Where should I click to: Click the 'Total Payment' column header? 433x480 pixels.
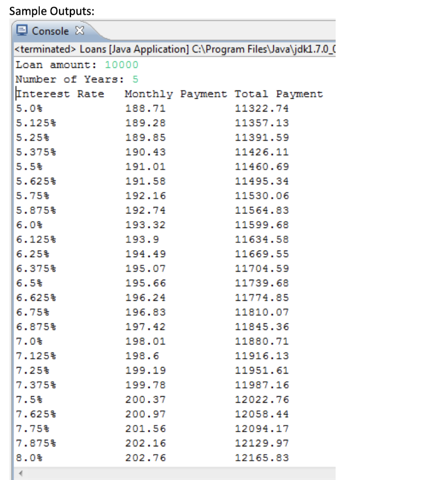[x=279, y=94]
